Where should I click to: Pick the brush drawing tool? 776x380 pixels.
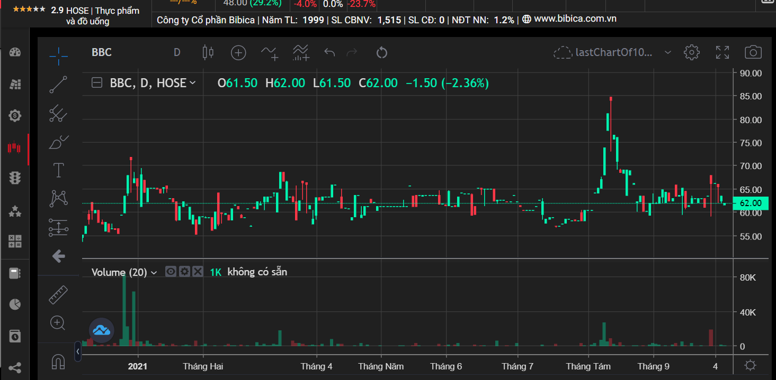58,142
